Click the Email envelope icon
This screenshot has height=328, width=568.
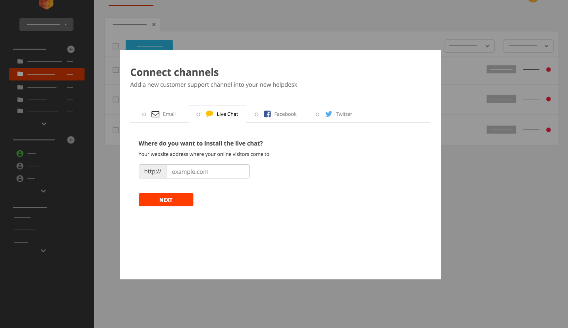tap(155, 114)
